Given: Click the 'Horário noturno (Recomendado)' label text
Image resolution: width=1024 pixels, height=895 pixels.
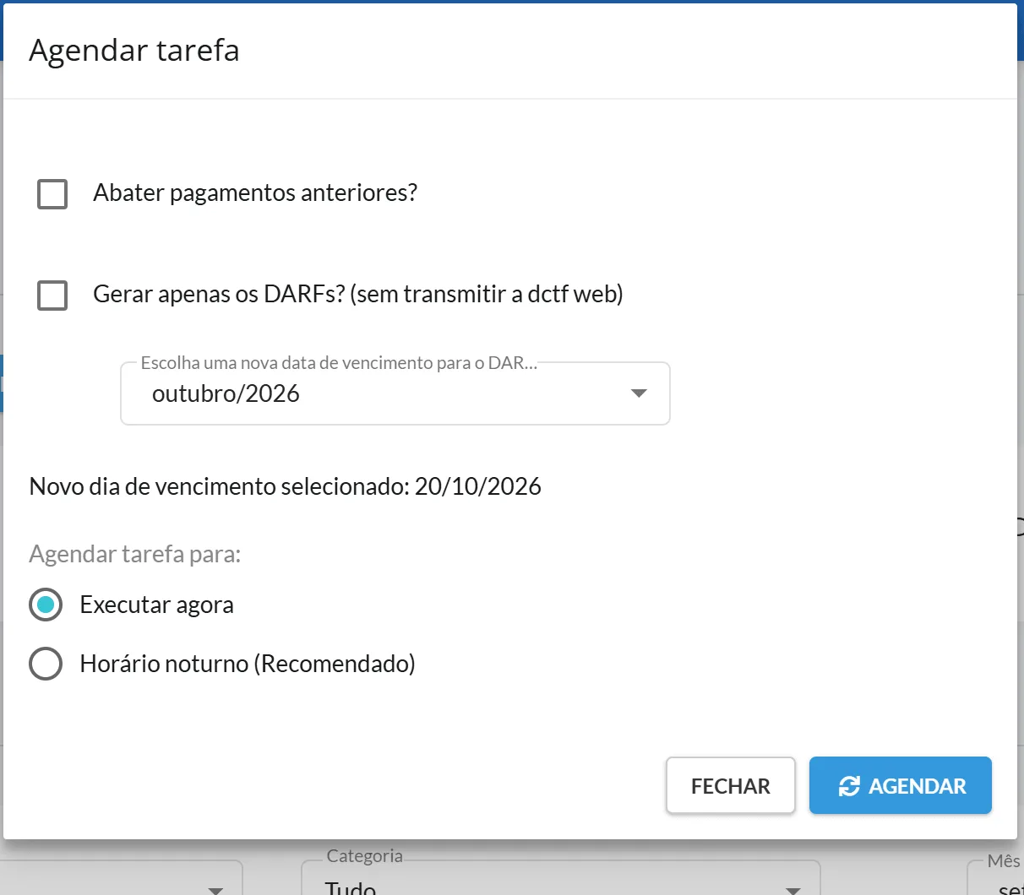Looking at the screenshot, I should pyautogui.click(x=248, y=664).
